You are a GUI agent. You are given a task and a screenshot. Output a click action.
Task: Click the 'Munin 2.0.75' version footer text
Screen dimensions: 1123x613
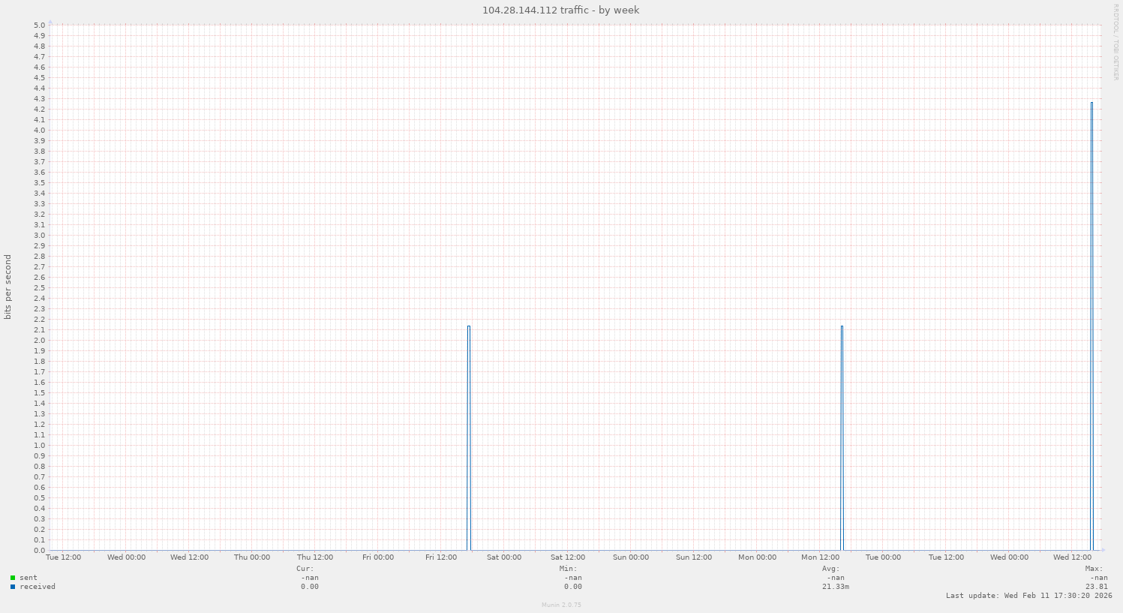tap(561, 605)
